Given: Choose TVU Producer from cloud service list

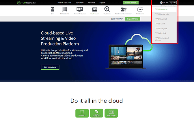Looking at the screenshot, I should tap(161, 9).
